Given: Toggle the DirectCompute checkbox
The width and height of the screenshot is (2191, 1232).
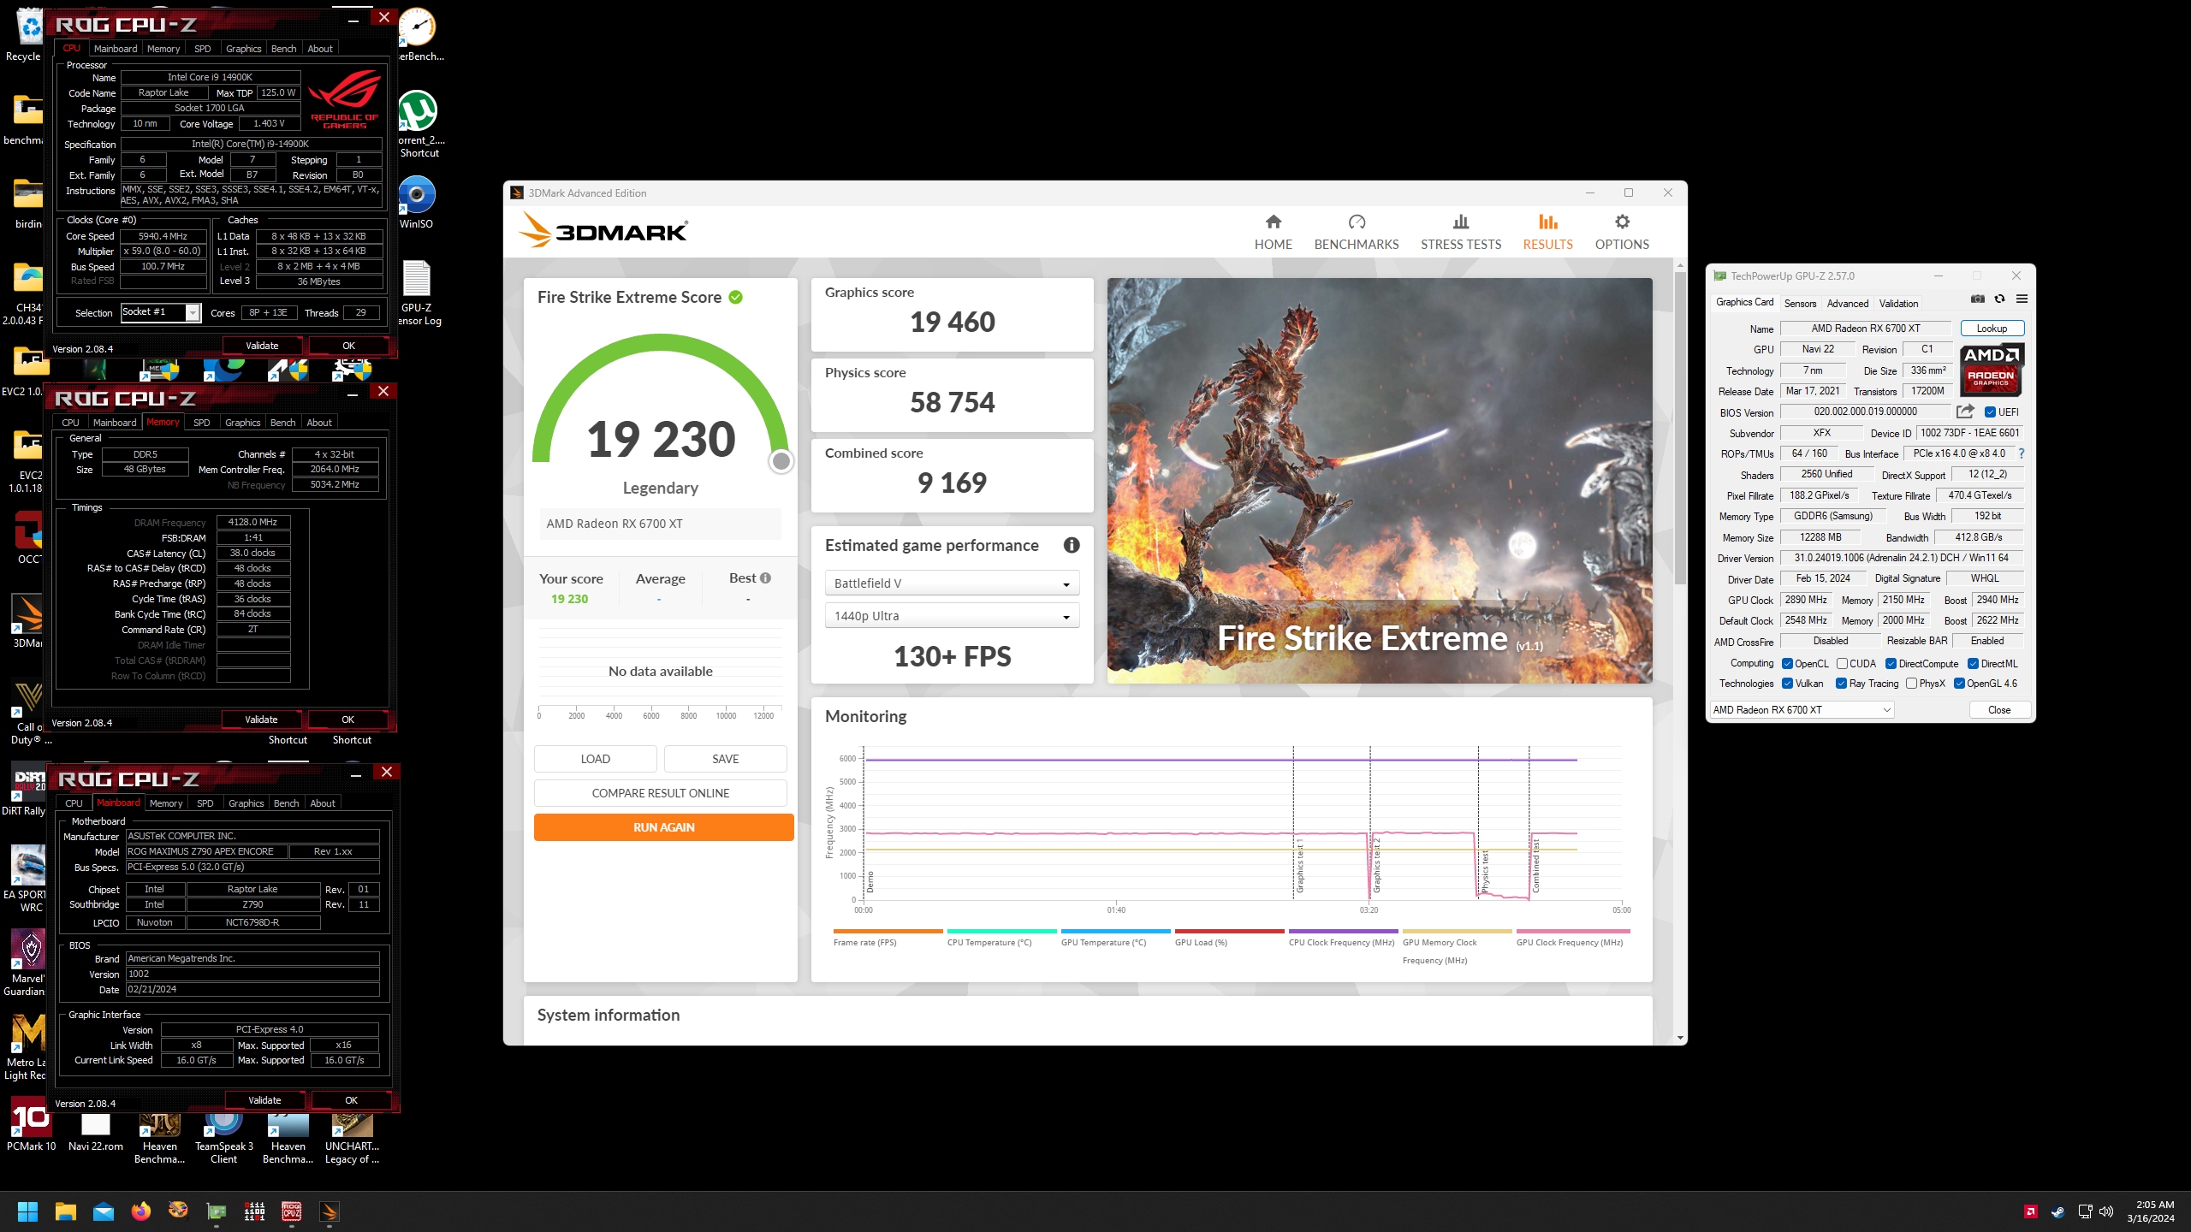Looking at the screenshot, I should click(x=1891, y=663).
